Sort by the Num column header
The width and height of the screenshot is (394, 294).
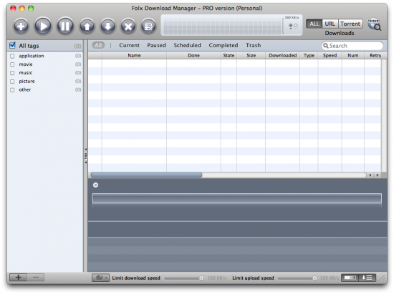coord(352,56)
